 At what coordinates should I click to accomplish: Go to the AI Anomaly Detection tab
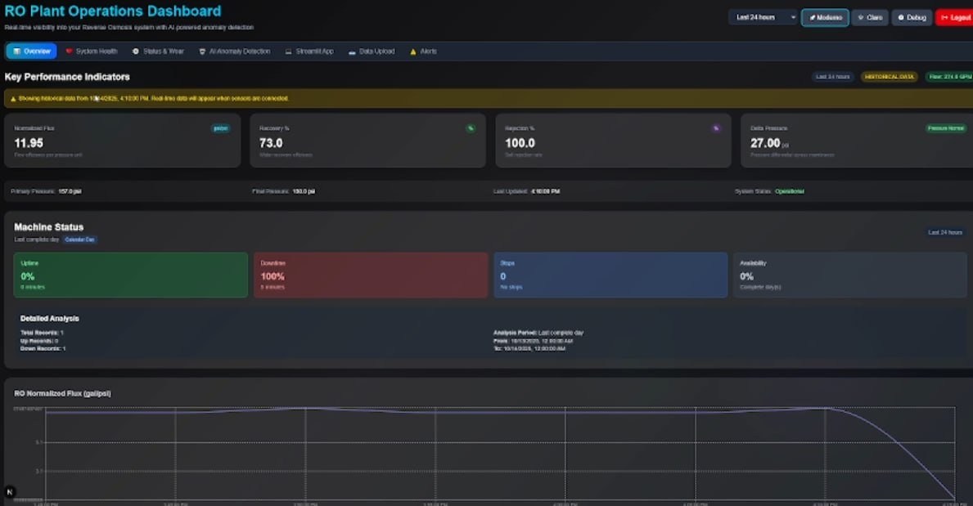click(x=235, y=51)
